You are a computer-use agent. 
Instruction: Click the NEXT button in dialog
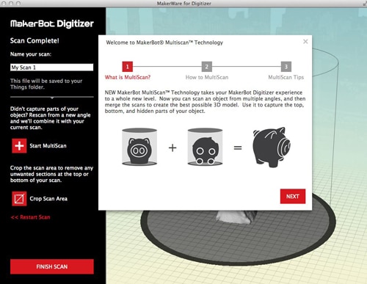(x=293, y=197)
